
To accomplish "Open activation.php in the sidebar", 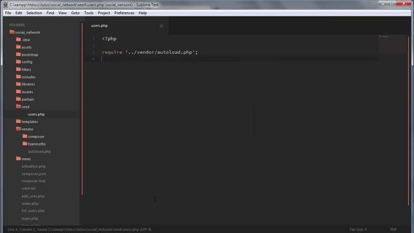I will (34, 166).
